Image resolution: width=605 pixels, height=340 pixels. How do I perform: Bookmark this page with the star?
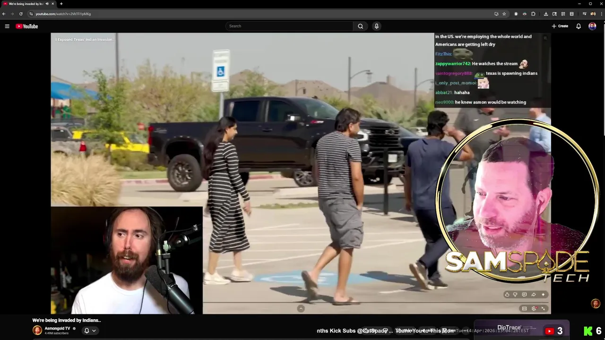pyautogui.click(x=504, y=14)
